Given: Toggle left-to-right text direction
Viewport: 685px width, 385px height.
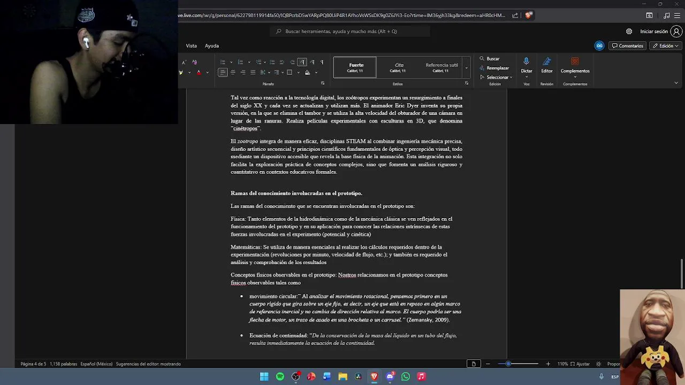Looking at the screenshot, I should click(302, 62).
